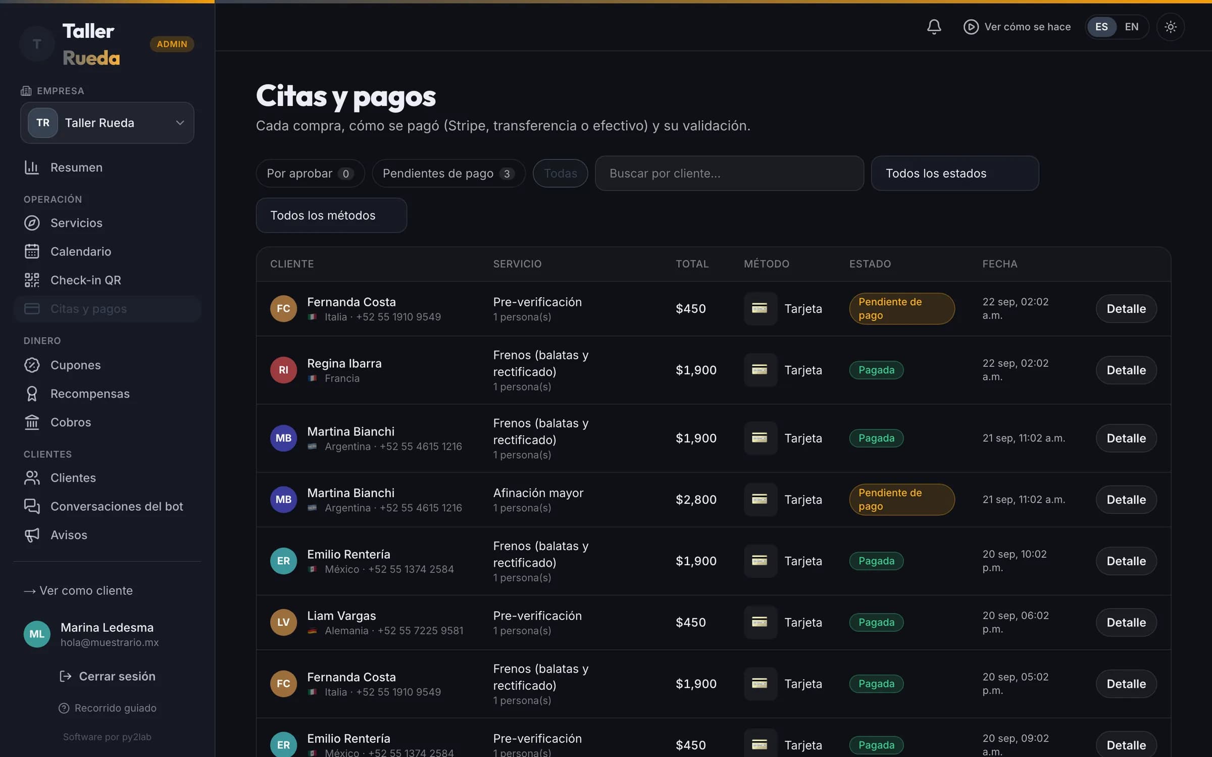Click the card icon in Fernanda Costa's $450 row
Viewport: 1212px width, 757px height.
point(760,308)
